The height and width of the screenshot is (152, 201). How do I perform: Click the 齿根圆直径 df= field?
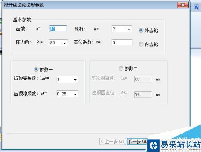tap(143, 94)
